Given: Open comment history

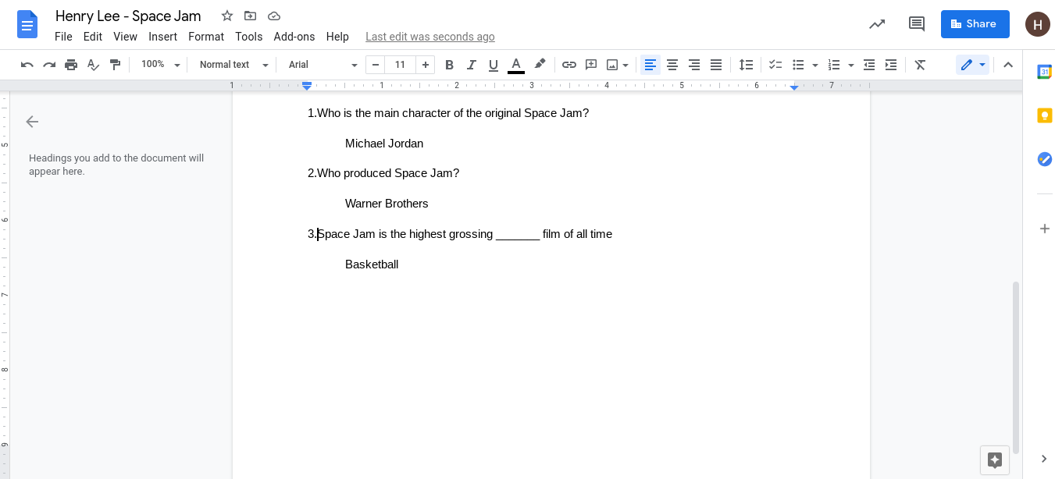Looking at the screenshot, I should click(917, 24).
